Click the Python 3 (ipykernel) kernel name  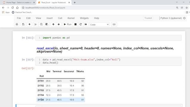[x=171, y=18]
